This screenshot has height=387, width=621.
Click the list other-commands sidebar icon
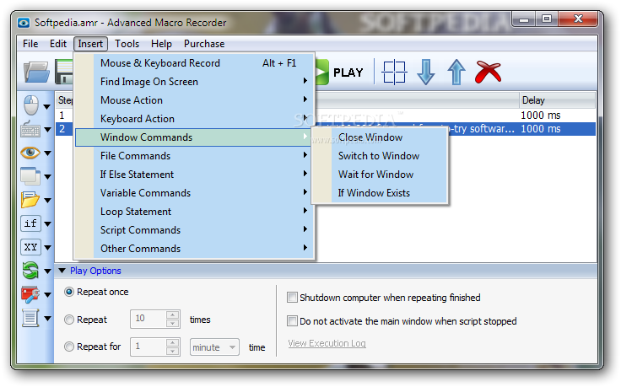(x=30, y=318)
